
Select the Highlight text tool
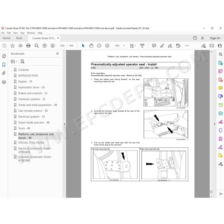click(162, 46)
